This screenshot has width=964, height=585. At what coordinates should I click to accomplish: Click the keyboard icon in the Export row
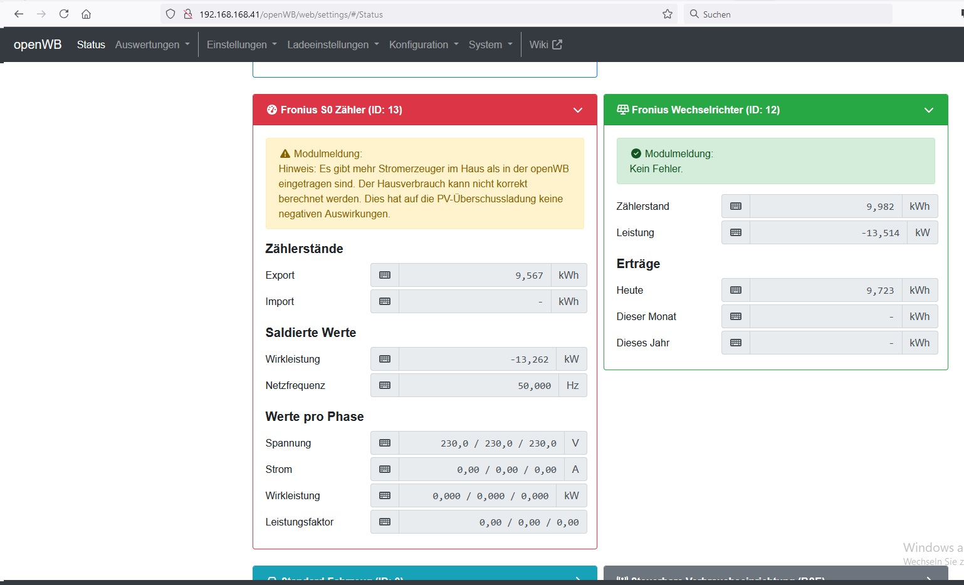point(385,275)
